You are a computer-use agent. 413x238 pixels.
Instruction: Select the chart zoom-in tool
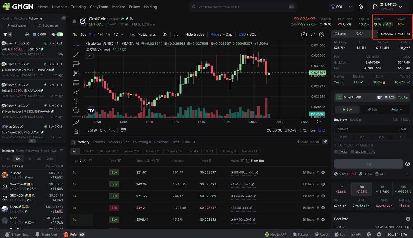tap(76, 132)
